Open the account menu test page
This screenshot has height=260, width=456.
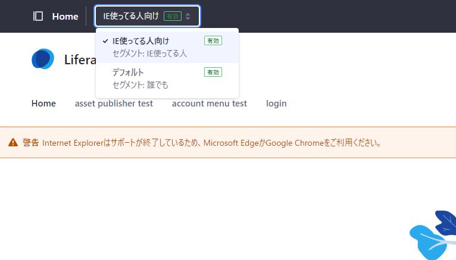[x=210, y=104]
